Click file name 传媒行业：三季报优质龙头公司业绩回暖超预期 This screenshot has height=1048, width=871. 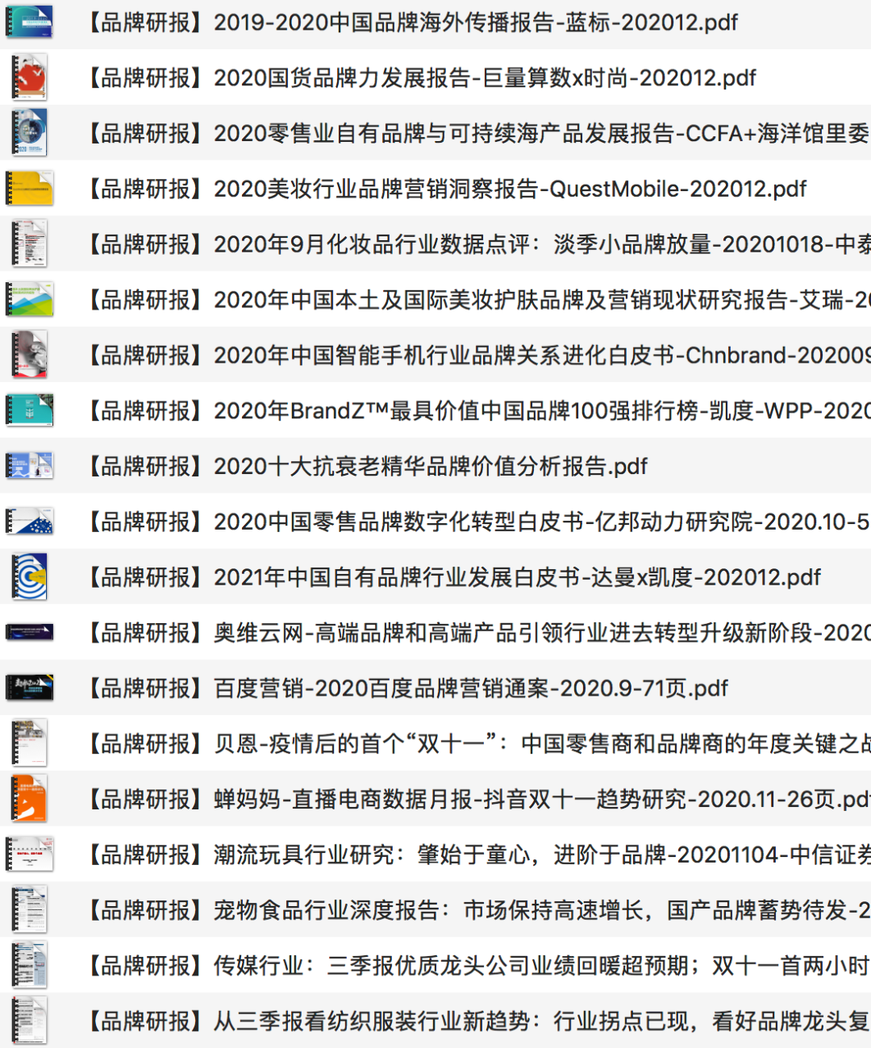click(477, 966)
